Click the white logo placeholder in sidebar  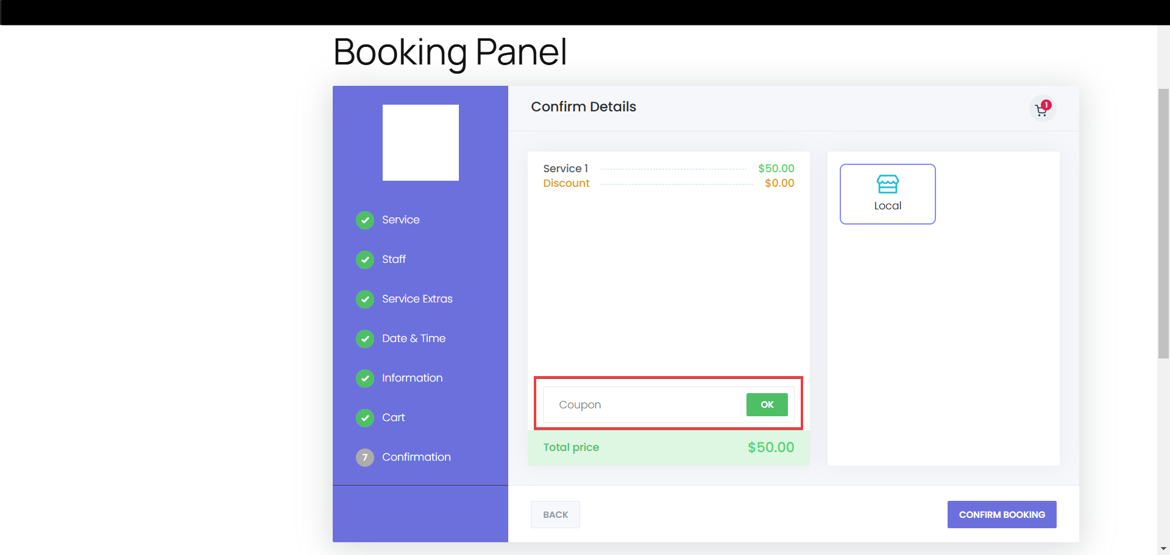420,143
